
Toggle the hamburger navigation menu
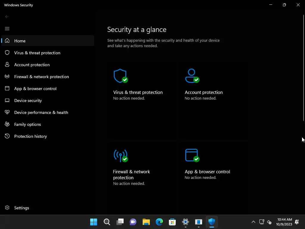pyautogui.click(x=7, y=29)
